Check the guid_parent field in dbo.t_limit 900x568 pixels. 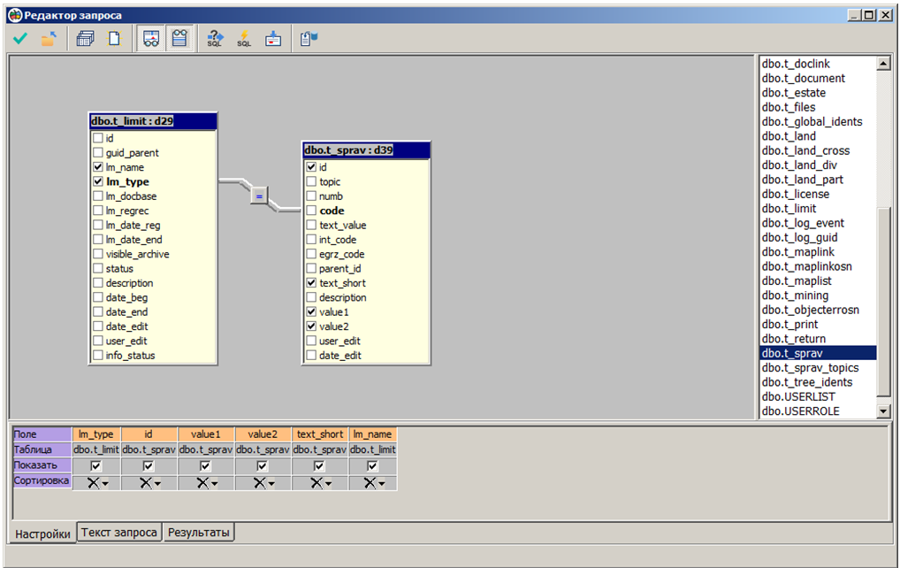pos(98,153)
